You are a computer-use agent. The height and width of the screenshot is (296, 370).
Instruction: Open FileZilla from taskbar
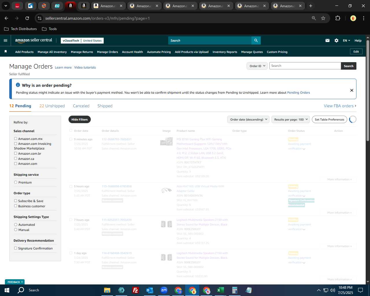135,290
